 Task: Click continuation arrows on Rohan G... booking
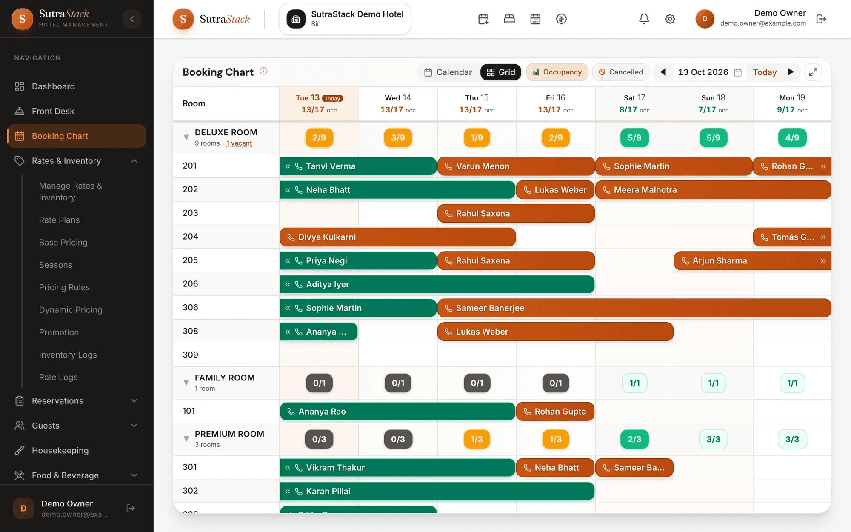[823, 166]
